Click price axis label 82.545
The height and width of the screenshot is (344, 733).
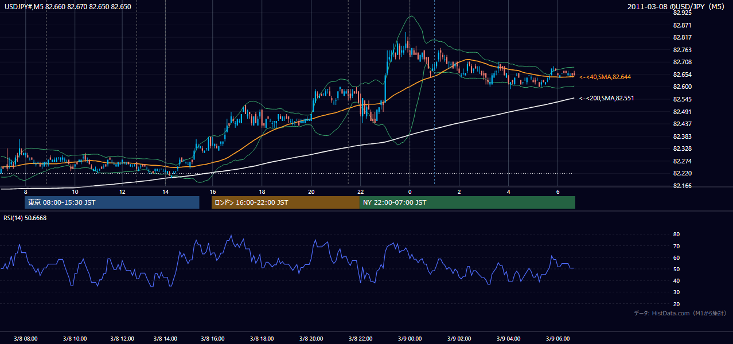683,99
